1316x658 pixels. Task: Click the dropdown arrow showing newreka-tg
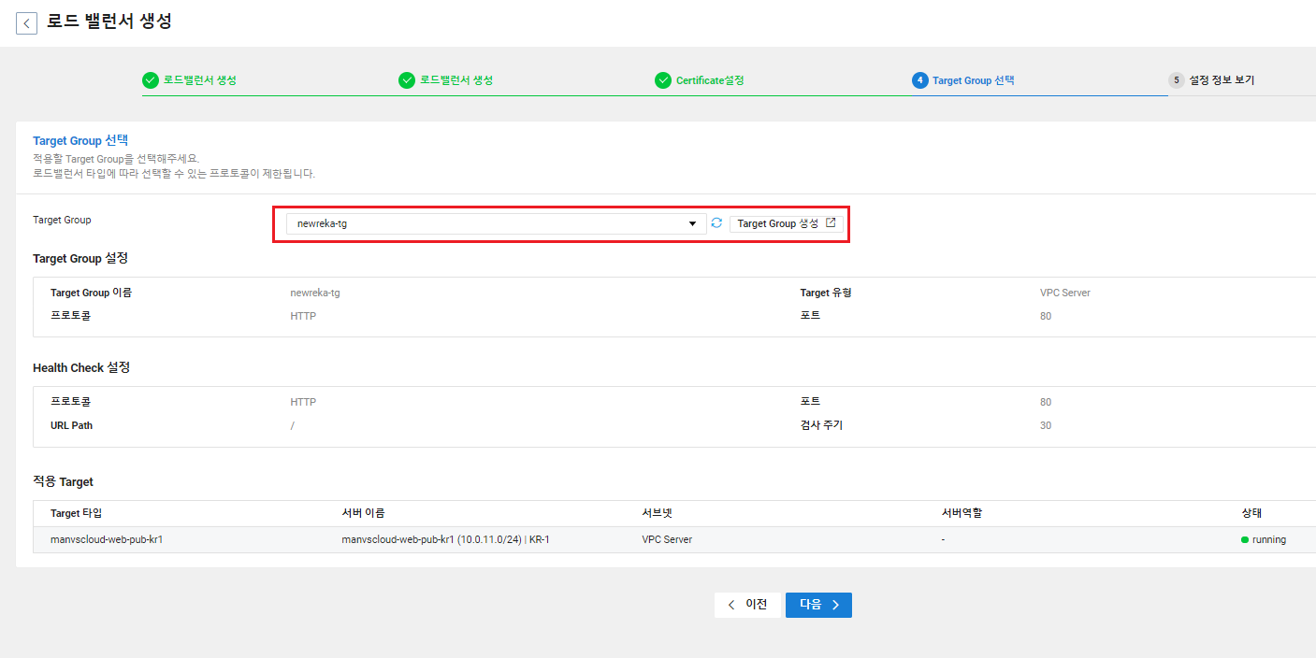coord(692,222)
